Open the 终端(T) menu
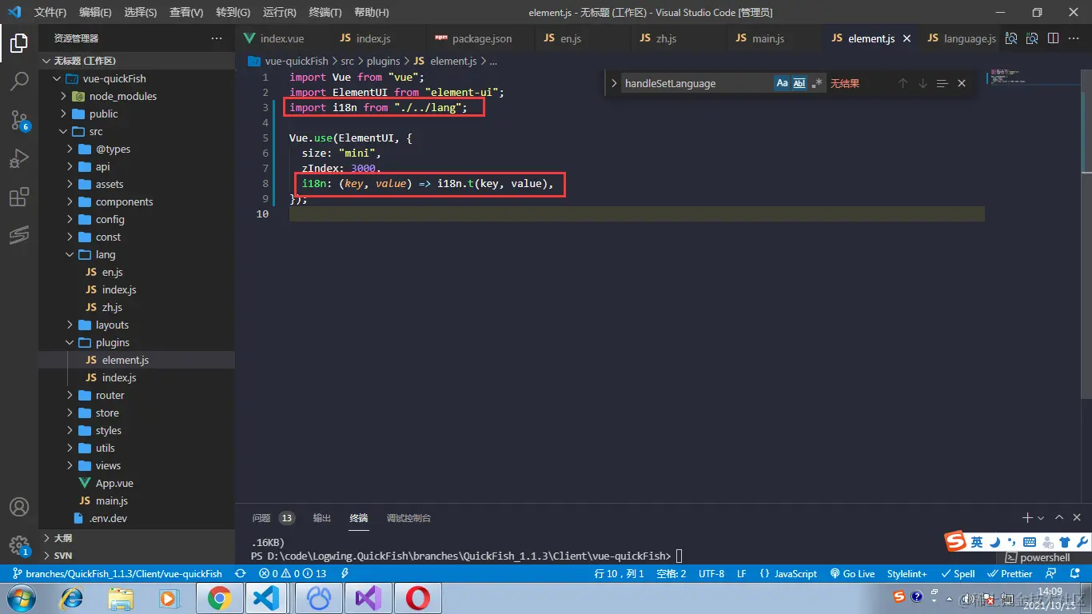Viewport: 1092px width, 614px height. (x=325, y=12)
